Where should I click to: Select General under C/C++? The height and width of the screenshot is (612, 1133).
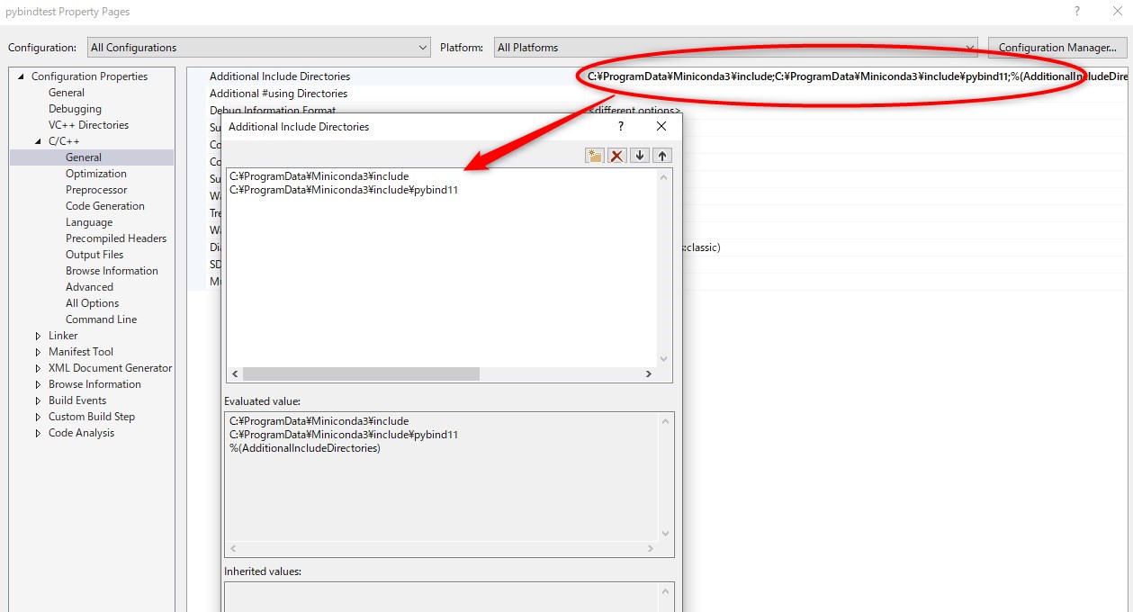pyautogui.click(x=84, y=157)
